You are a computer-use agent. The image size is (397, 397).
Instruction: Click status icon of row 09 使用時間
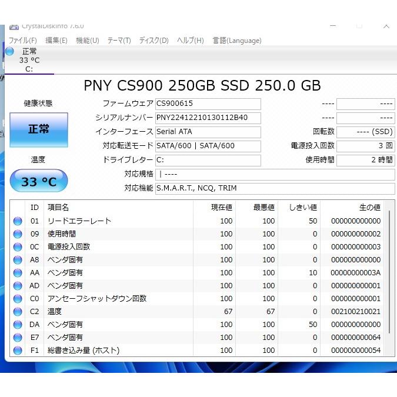[x=18, y=234]
